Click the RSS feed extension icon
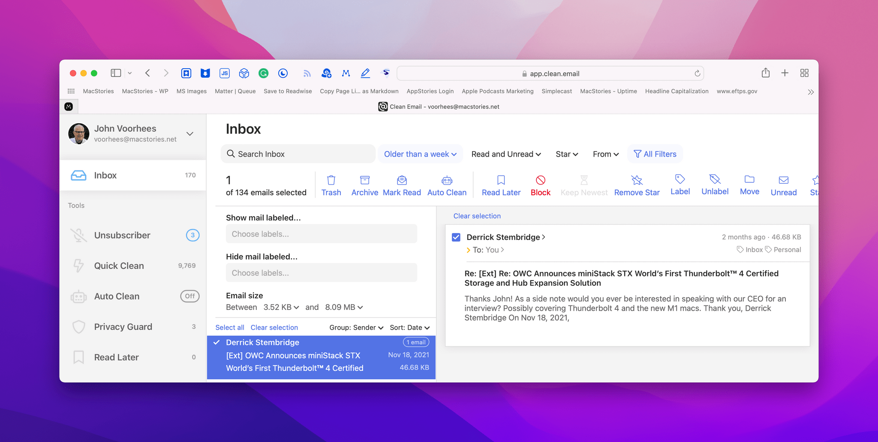 coord(307,73)
